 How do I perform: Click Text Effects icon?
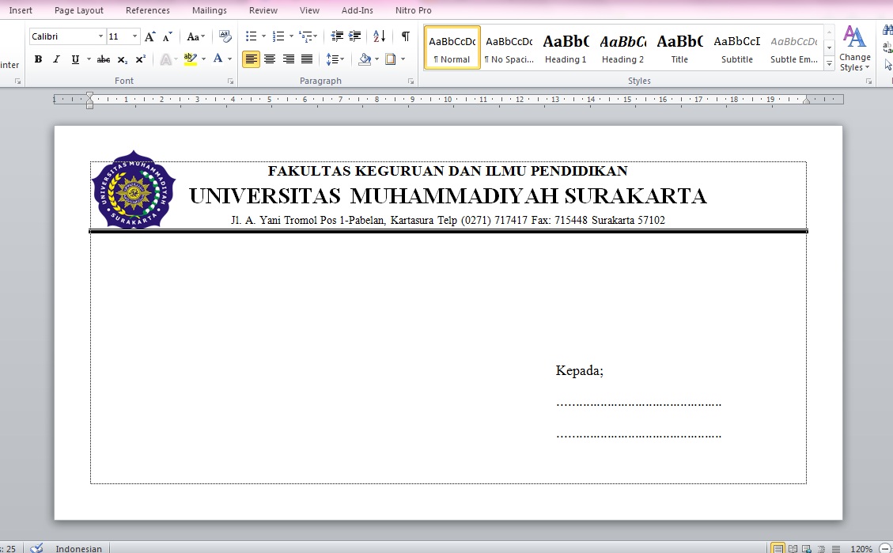coord(166,59)
